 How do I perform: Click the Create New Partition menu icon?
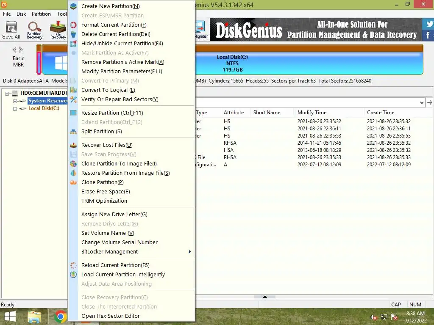click(x=73, y=6)
